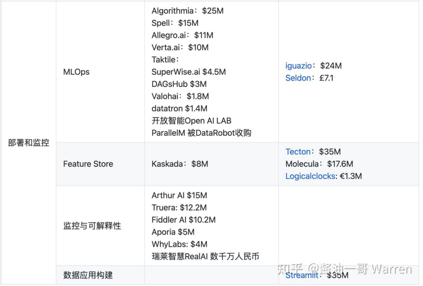Click the 部署和监控 section label
Screen dimensions: 423x286
click(29, 143)
